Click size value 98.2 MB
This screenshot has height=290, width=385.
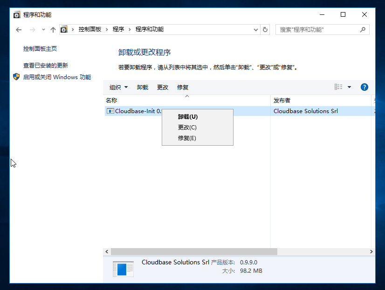[x=251, y=271]
